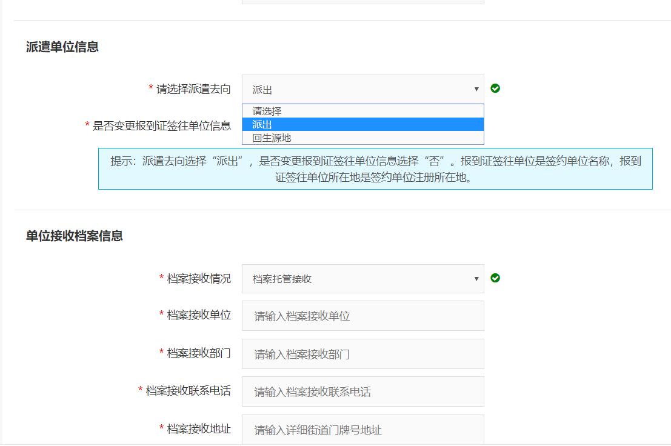Click the 是否变更报到证签往单位信息 label

[161, 125]
